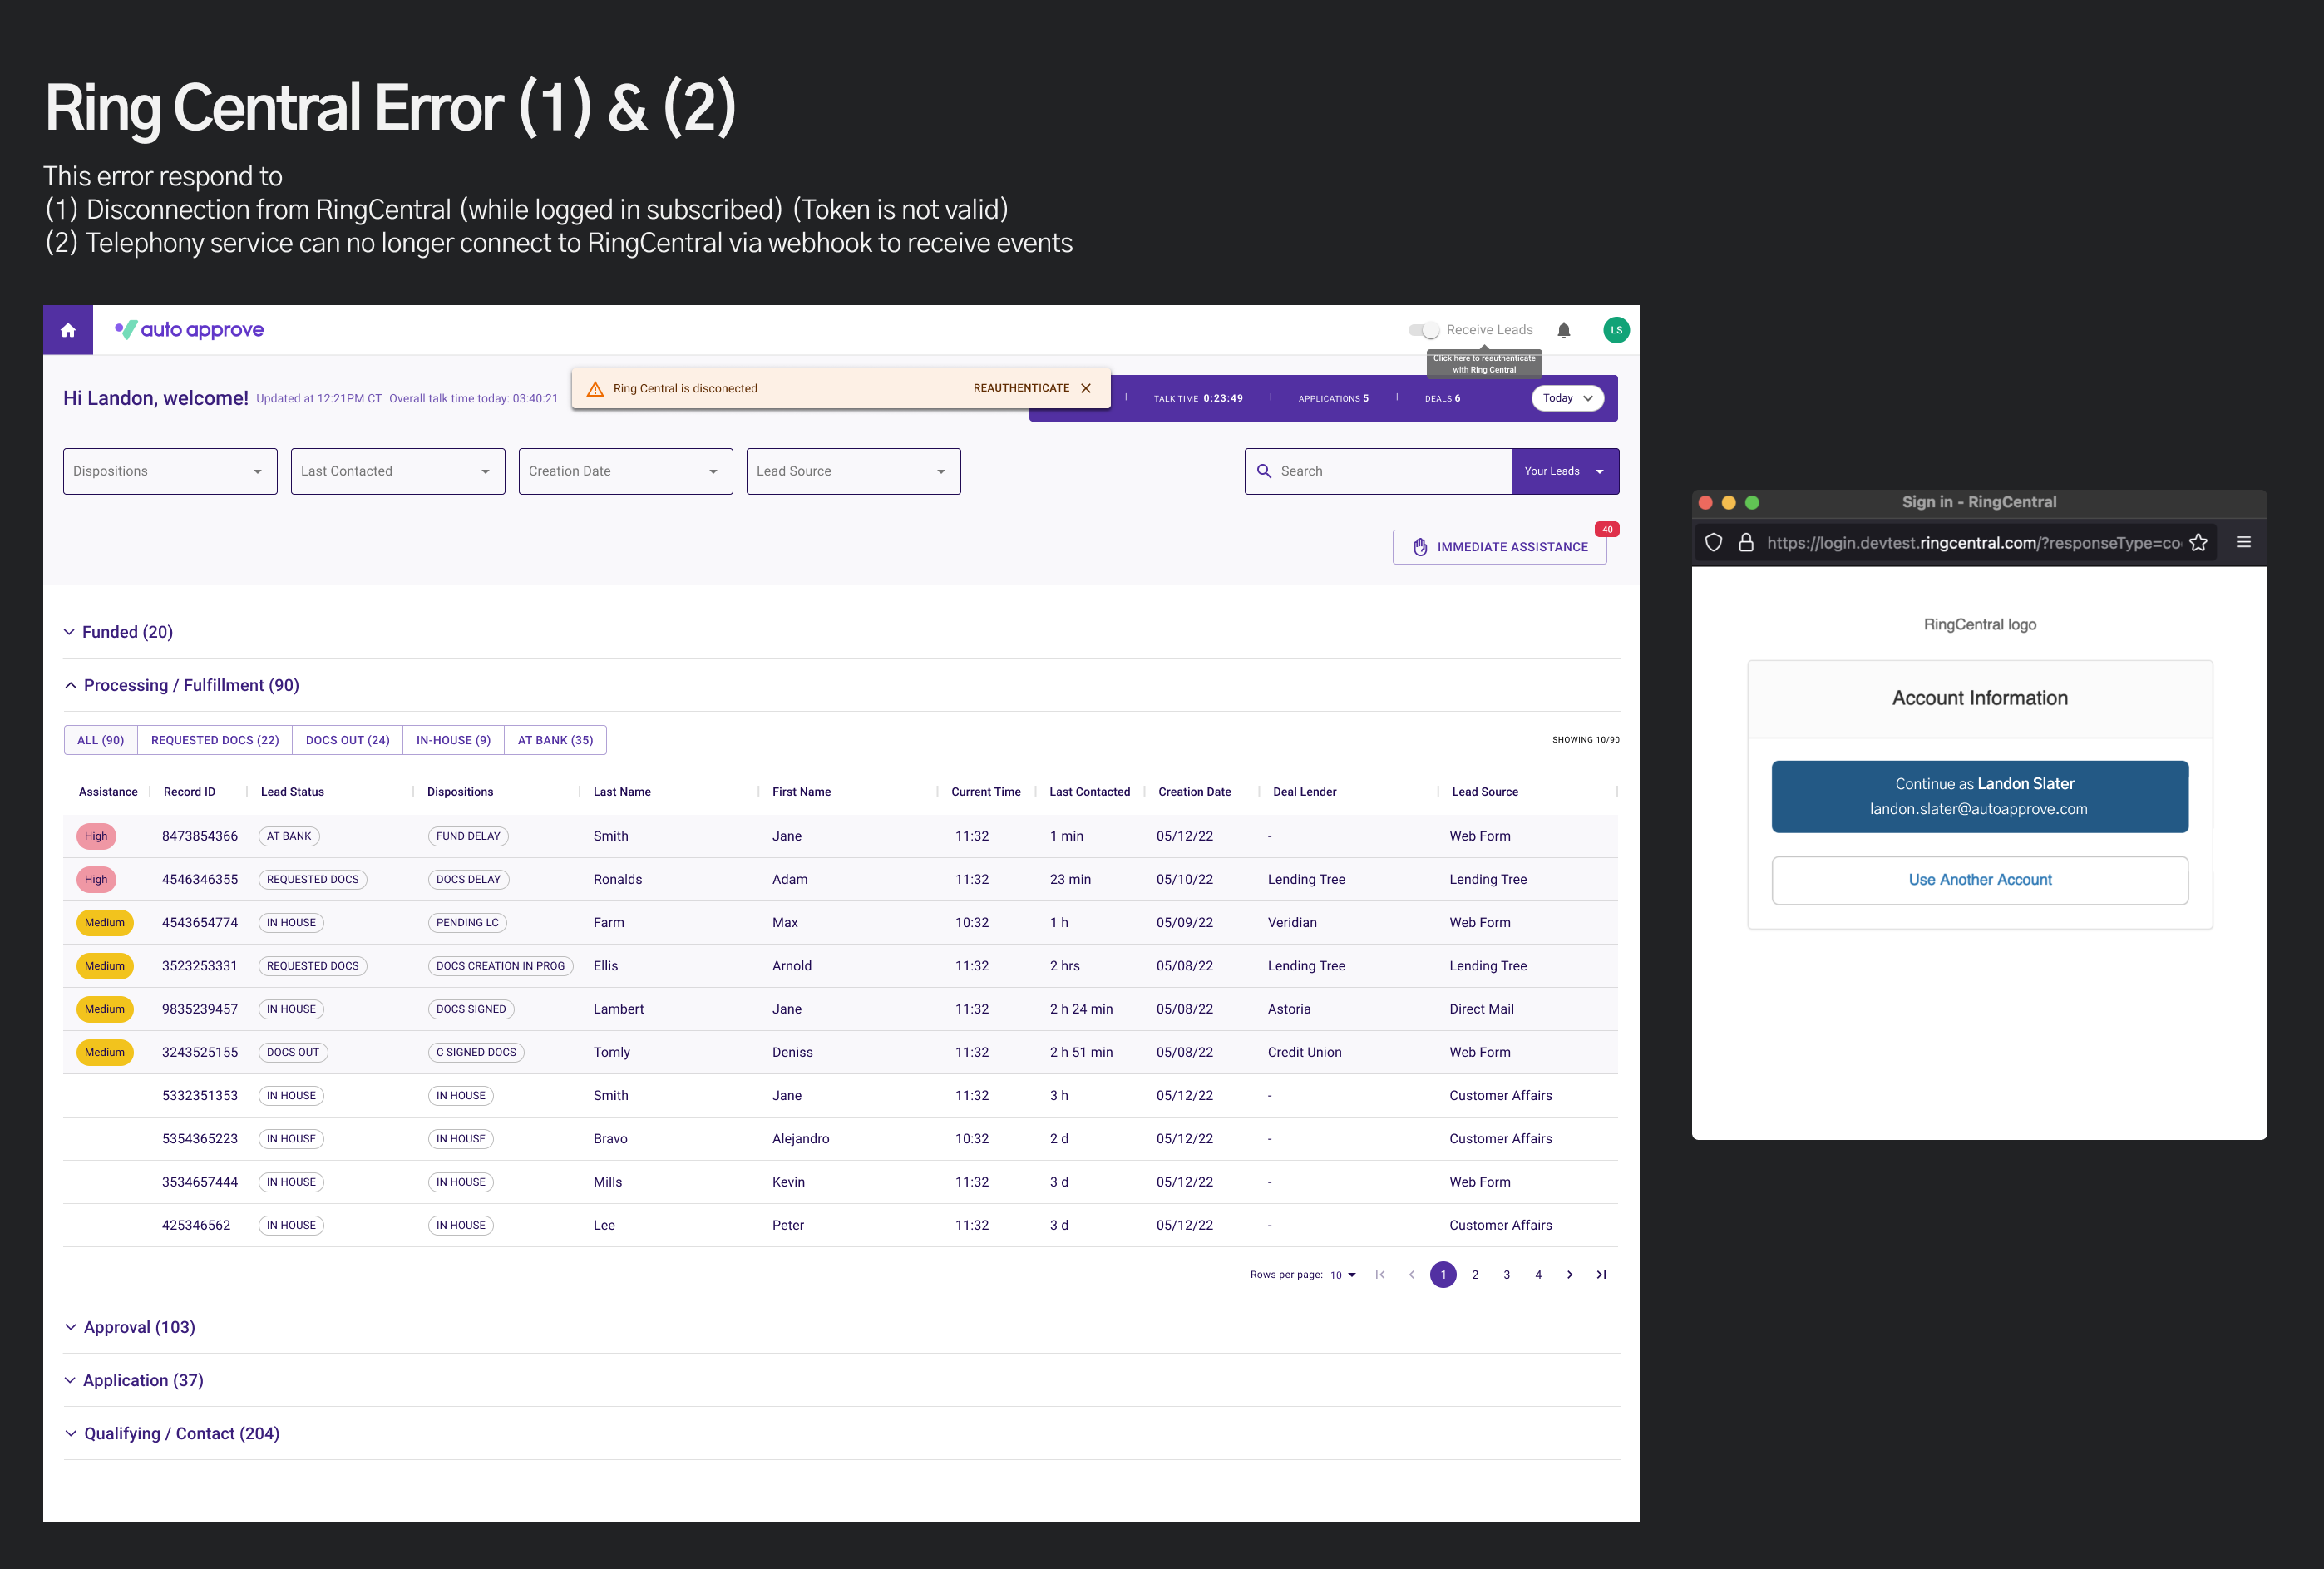
Task: Sort by Lead Source column header
Action: click(x=1485, y=792)
